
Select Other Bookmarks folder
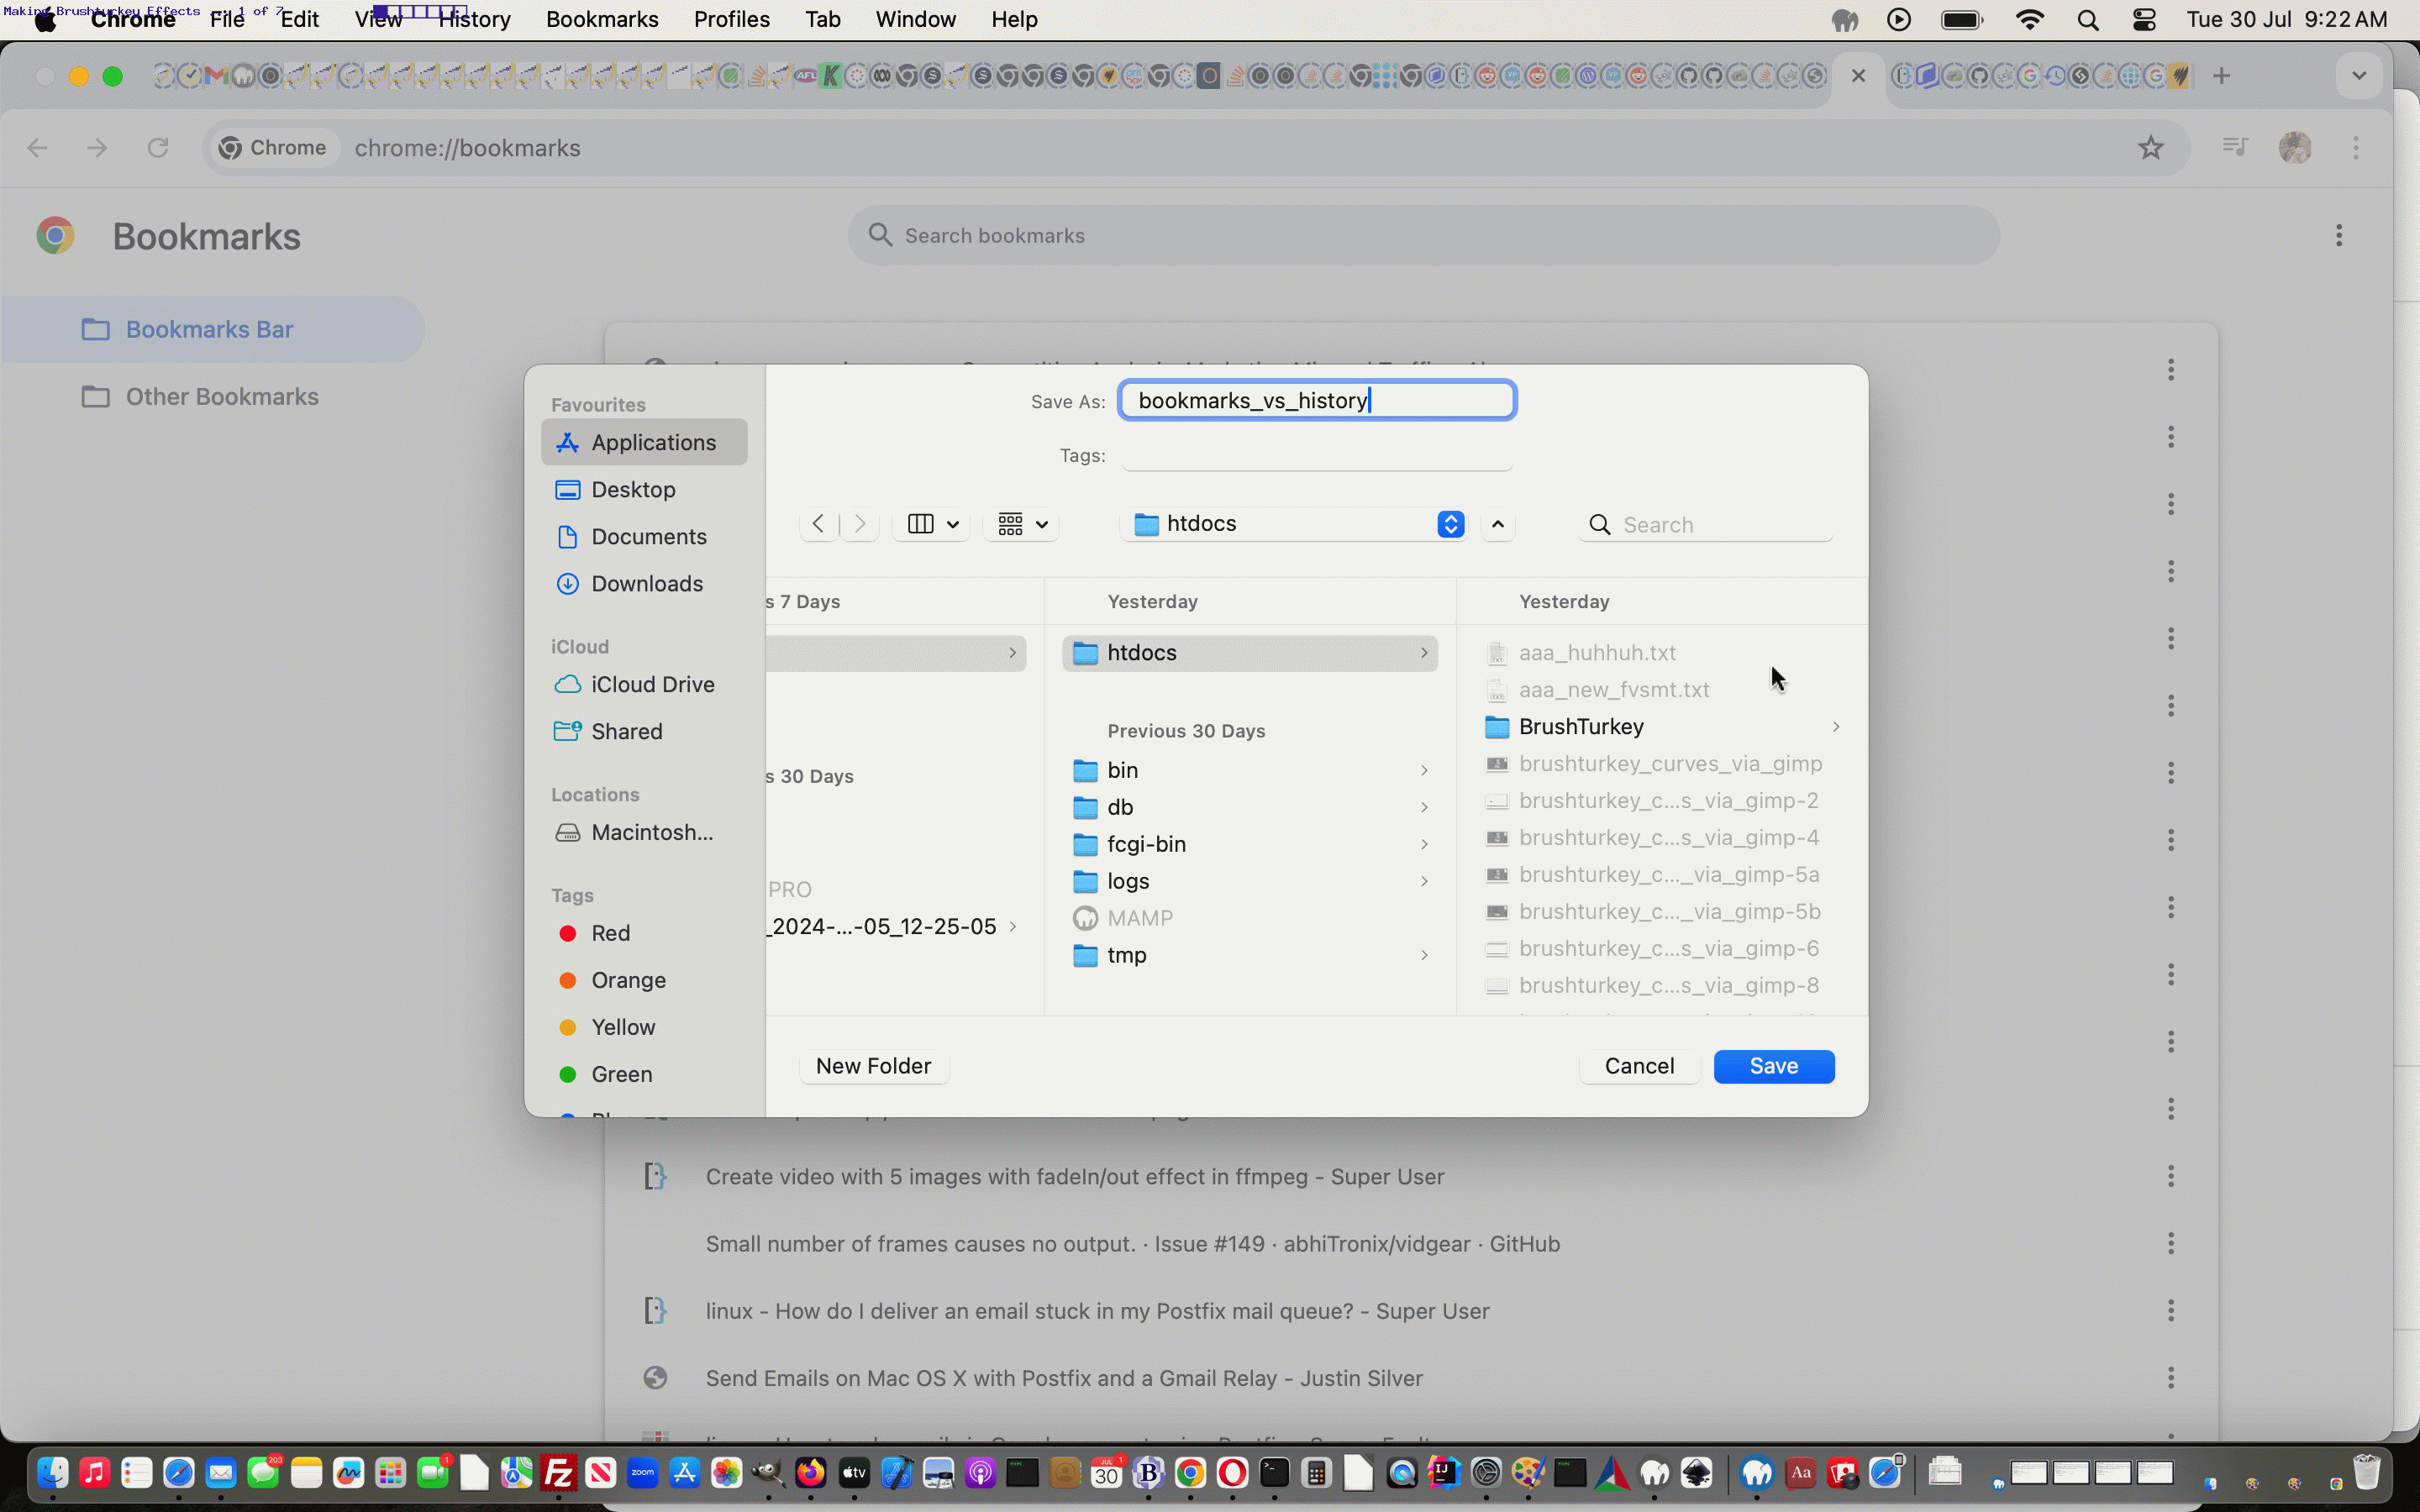coord(212,397)
